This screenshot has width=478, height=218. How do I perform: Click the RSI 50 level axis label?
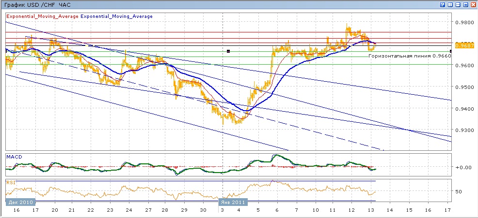pos(459,191)
